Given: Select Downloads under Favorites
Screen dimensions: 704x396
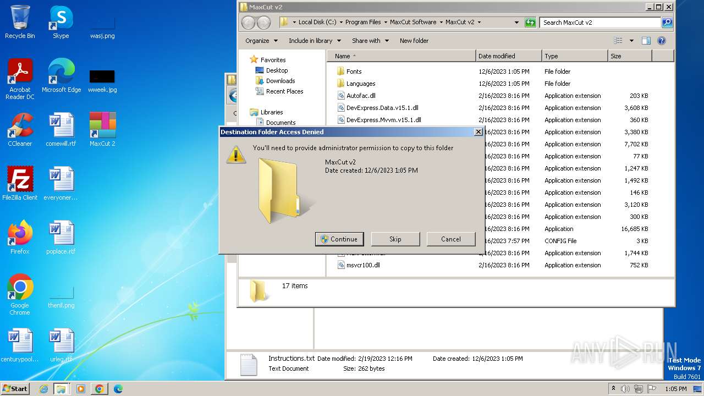Looking at the screenshot, I should click(280, 81).
